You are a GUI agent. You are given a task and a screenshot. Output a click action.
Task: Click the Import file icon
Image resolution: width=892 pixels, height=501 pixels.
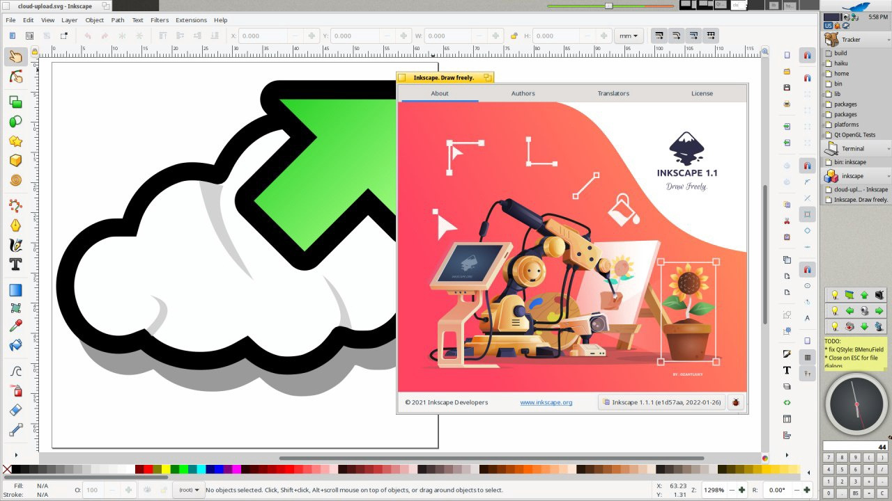click(x=787, y=127)
